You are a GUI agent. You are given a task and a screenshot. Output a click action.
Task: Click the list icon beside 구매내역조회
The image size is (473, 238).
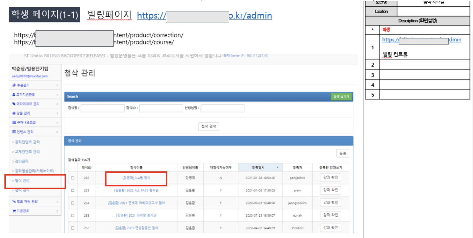[x=14, y=122]
